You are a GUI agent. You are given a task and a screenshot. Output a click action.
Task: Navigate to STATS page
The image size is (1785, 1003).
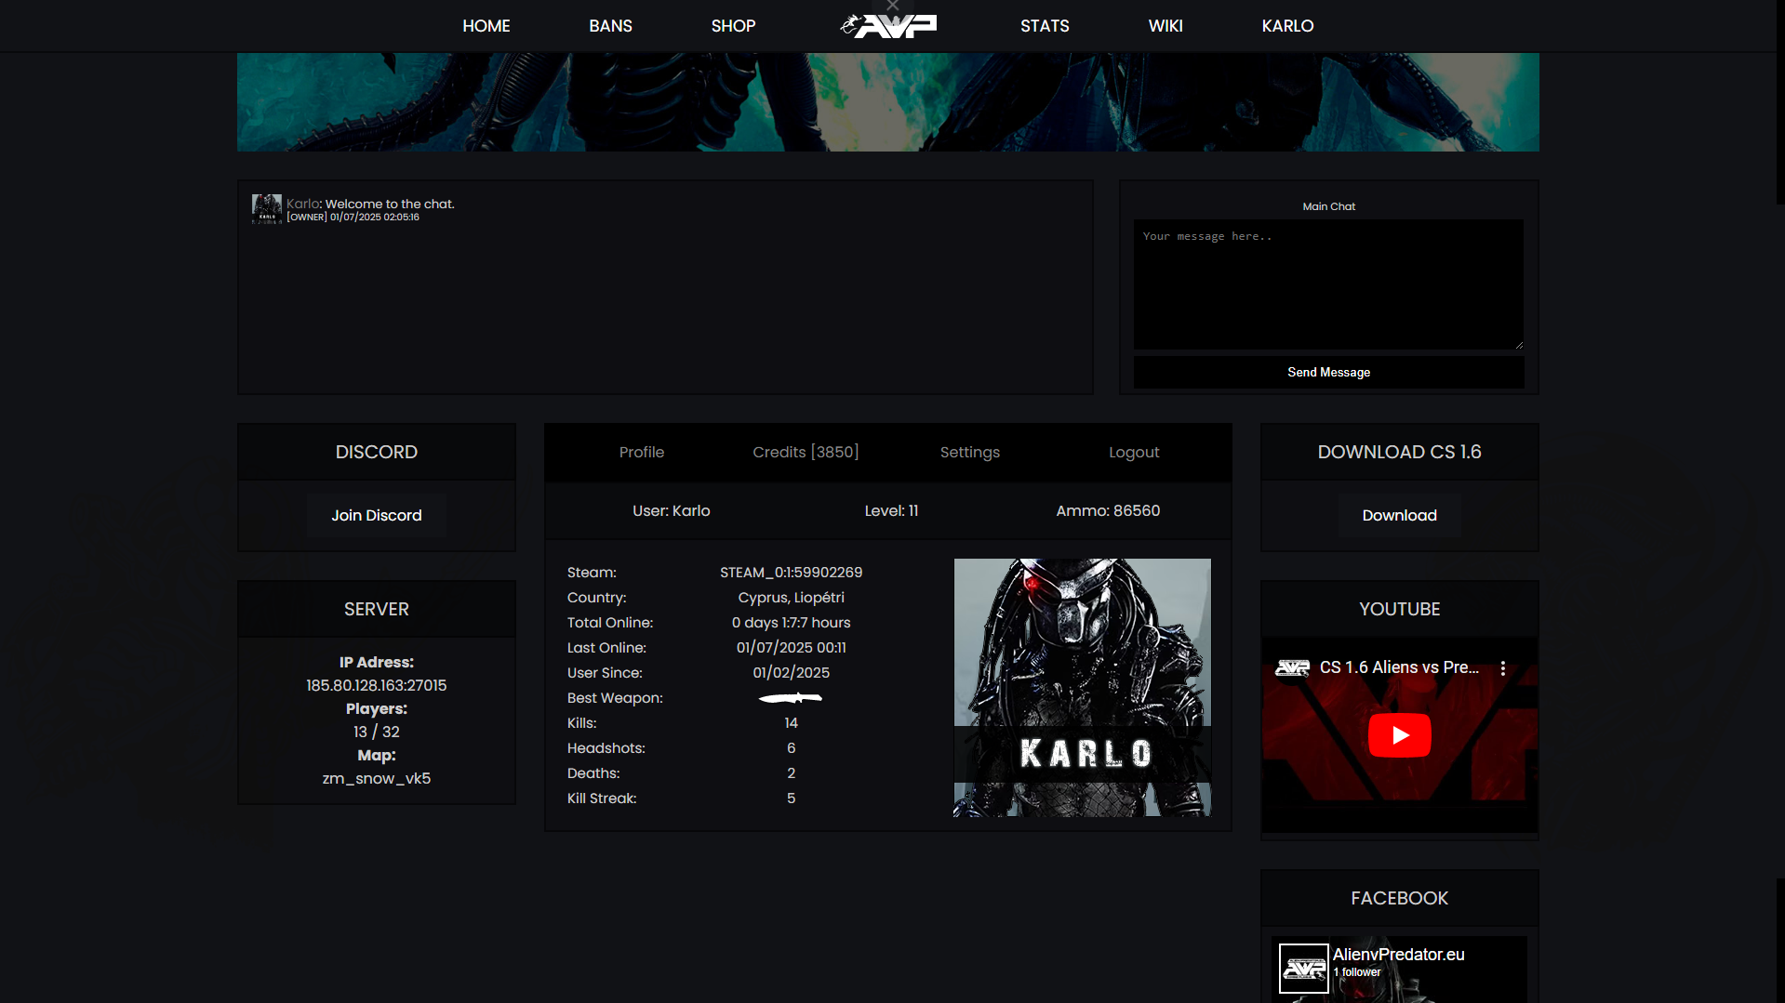coord(1045,26)
